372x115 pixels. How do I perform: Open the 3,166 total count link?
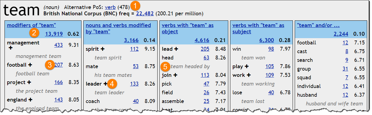coord(131,40)
